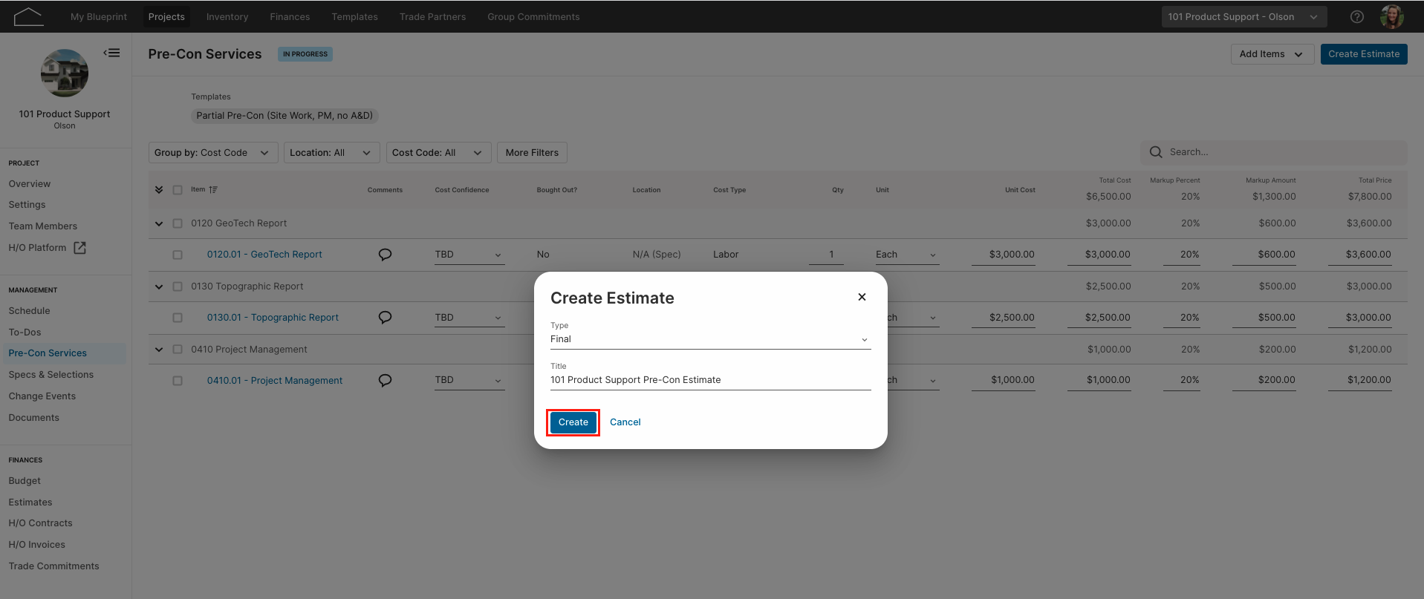Close the Create Estimate dialog
The image size is (1424, 599).
862,297
